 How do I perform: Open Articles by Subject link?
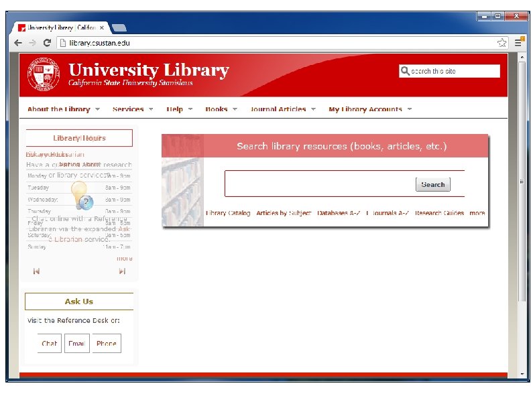(x=284, y=213)
